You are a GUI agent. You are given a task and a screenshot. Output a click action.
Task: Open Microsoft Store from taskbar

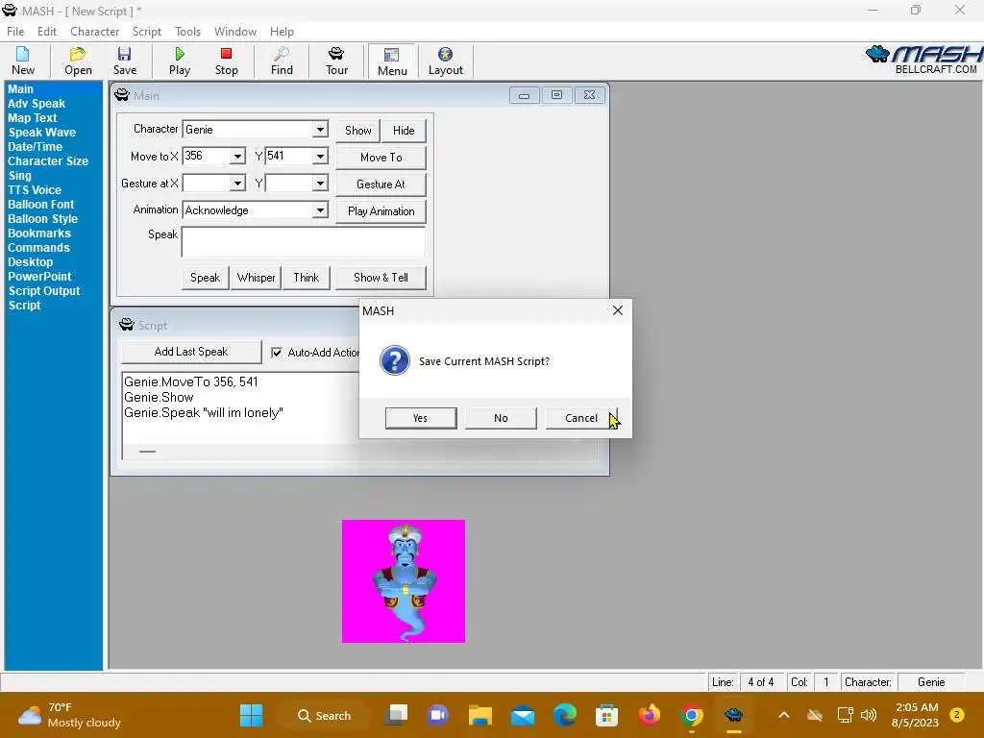click(x=607, y=715)
